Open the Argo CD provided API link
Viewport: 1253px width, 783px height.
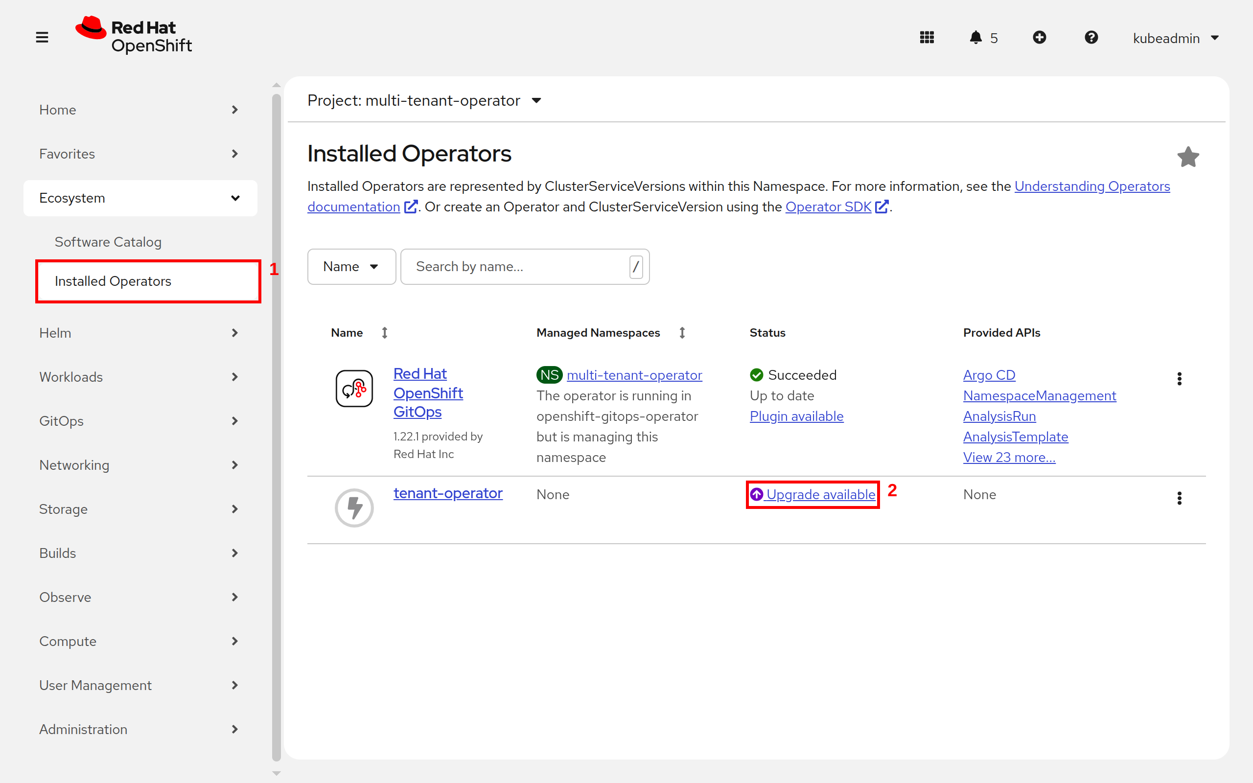pos(989,375)
